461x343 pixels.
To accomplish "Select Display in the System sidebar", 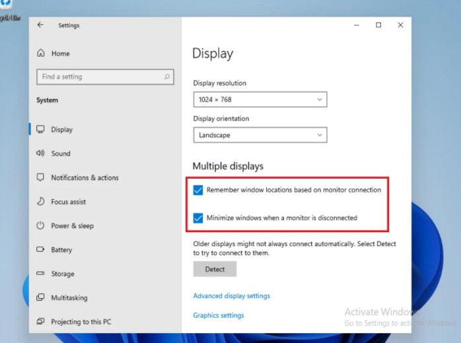I will pyautogui.click(x=61, y=130).
